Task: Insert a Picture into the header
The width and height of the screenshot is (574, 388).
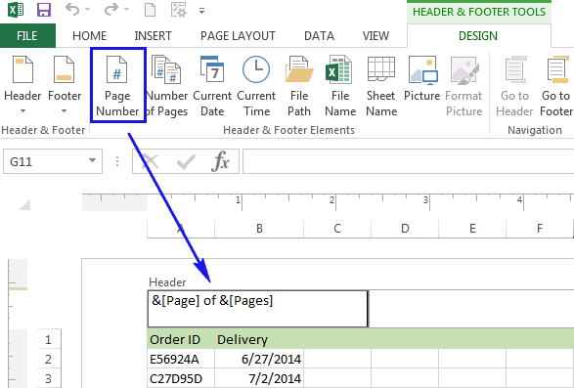Action: point(422,79)
